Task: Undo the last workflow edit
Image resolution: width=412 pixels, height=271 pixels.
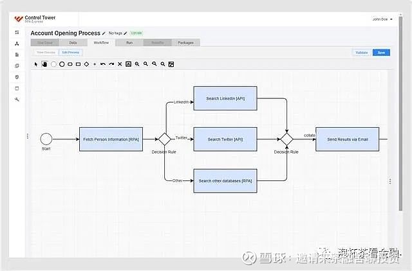Action: point(103,64)
